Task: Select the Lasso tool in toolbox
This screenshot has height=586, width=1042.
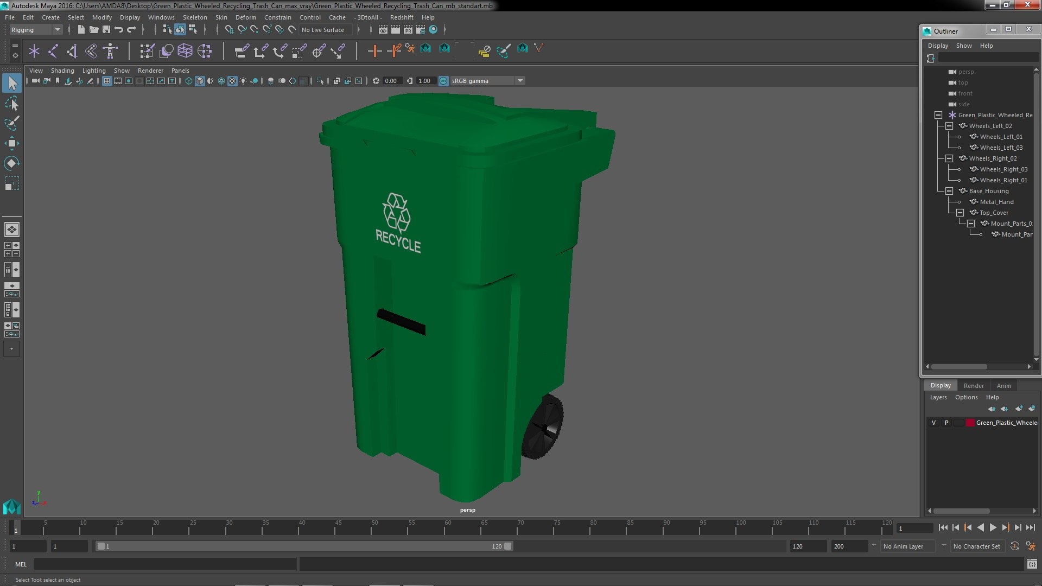Action: (x=11, y=103)
